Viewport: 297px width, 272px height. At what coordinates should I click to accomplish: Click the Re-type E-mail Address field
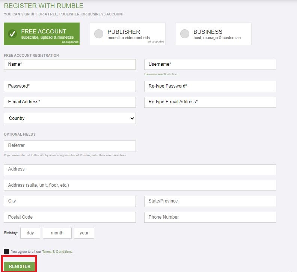(x=210, y=102)
